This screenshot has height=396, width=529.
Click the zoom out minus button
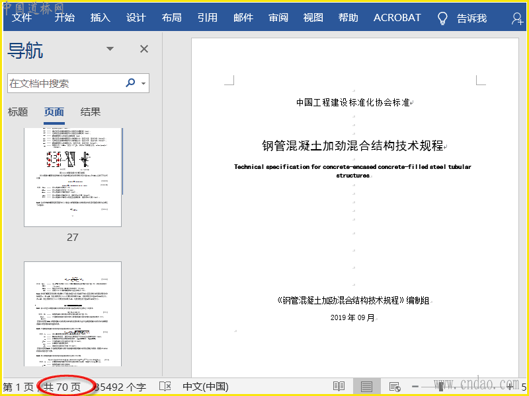click(x=415, y=387)
